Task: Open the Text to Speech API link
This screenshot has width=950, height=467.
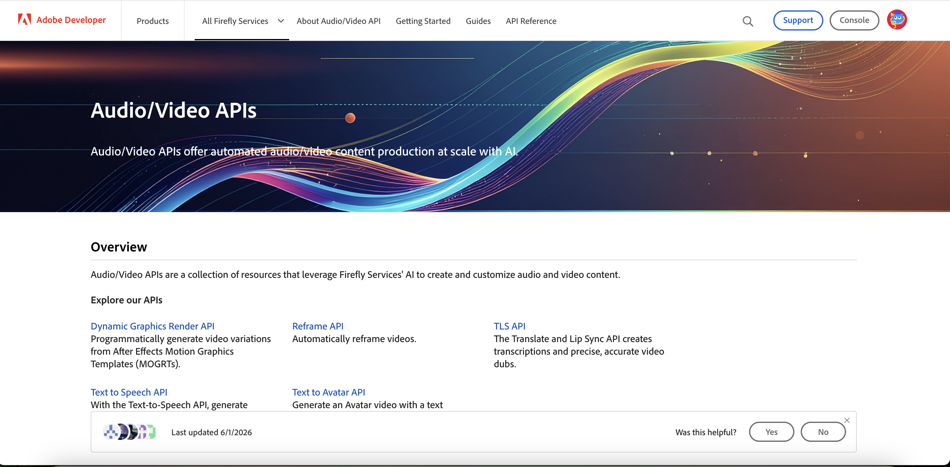Action: (x=129, y=392)
